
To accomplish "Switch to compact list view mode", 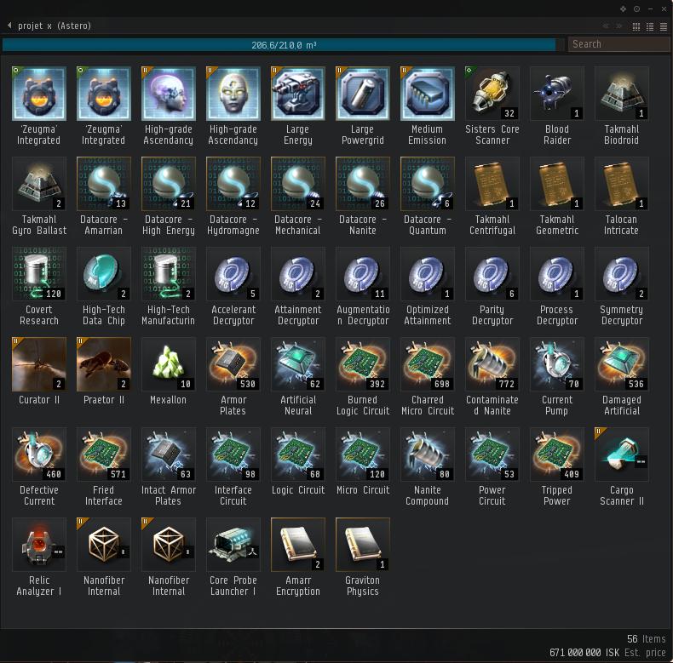I will (x=664, y=26).
